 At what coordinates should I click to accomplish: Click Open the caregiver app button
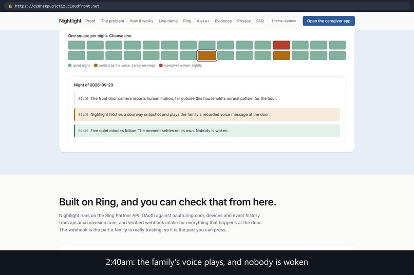click(329, 21)
